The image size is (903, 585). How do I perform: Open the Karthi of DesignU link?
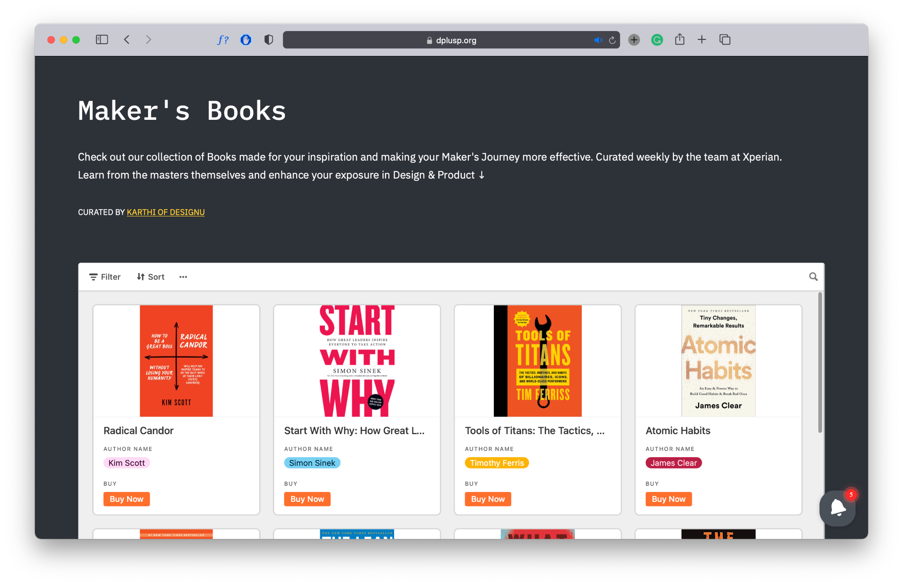click(x=166, y=212)
